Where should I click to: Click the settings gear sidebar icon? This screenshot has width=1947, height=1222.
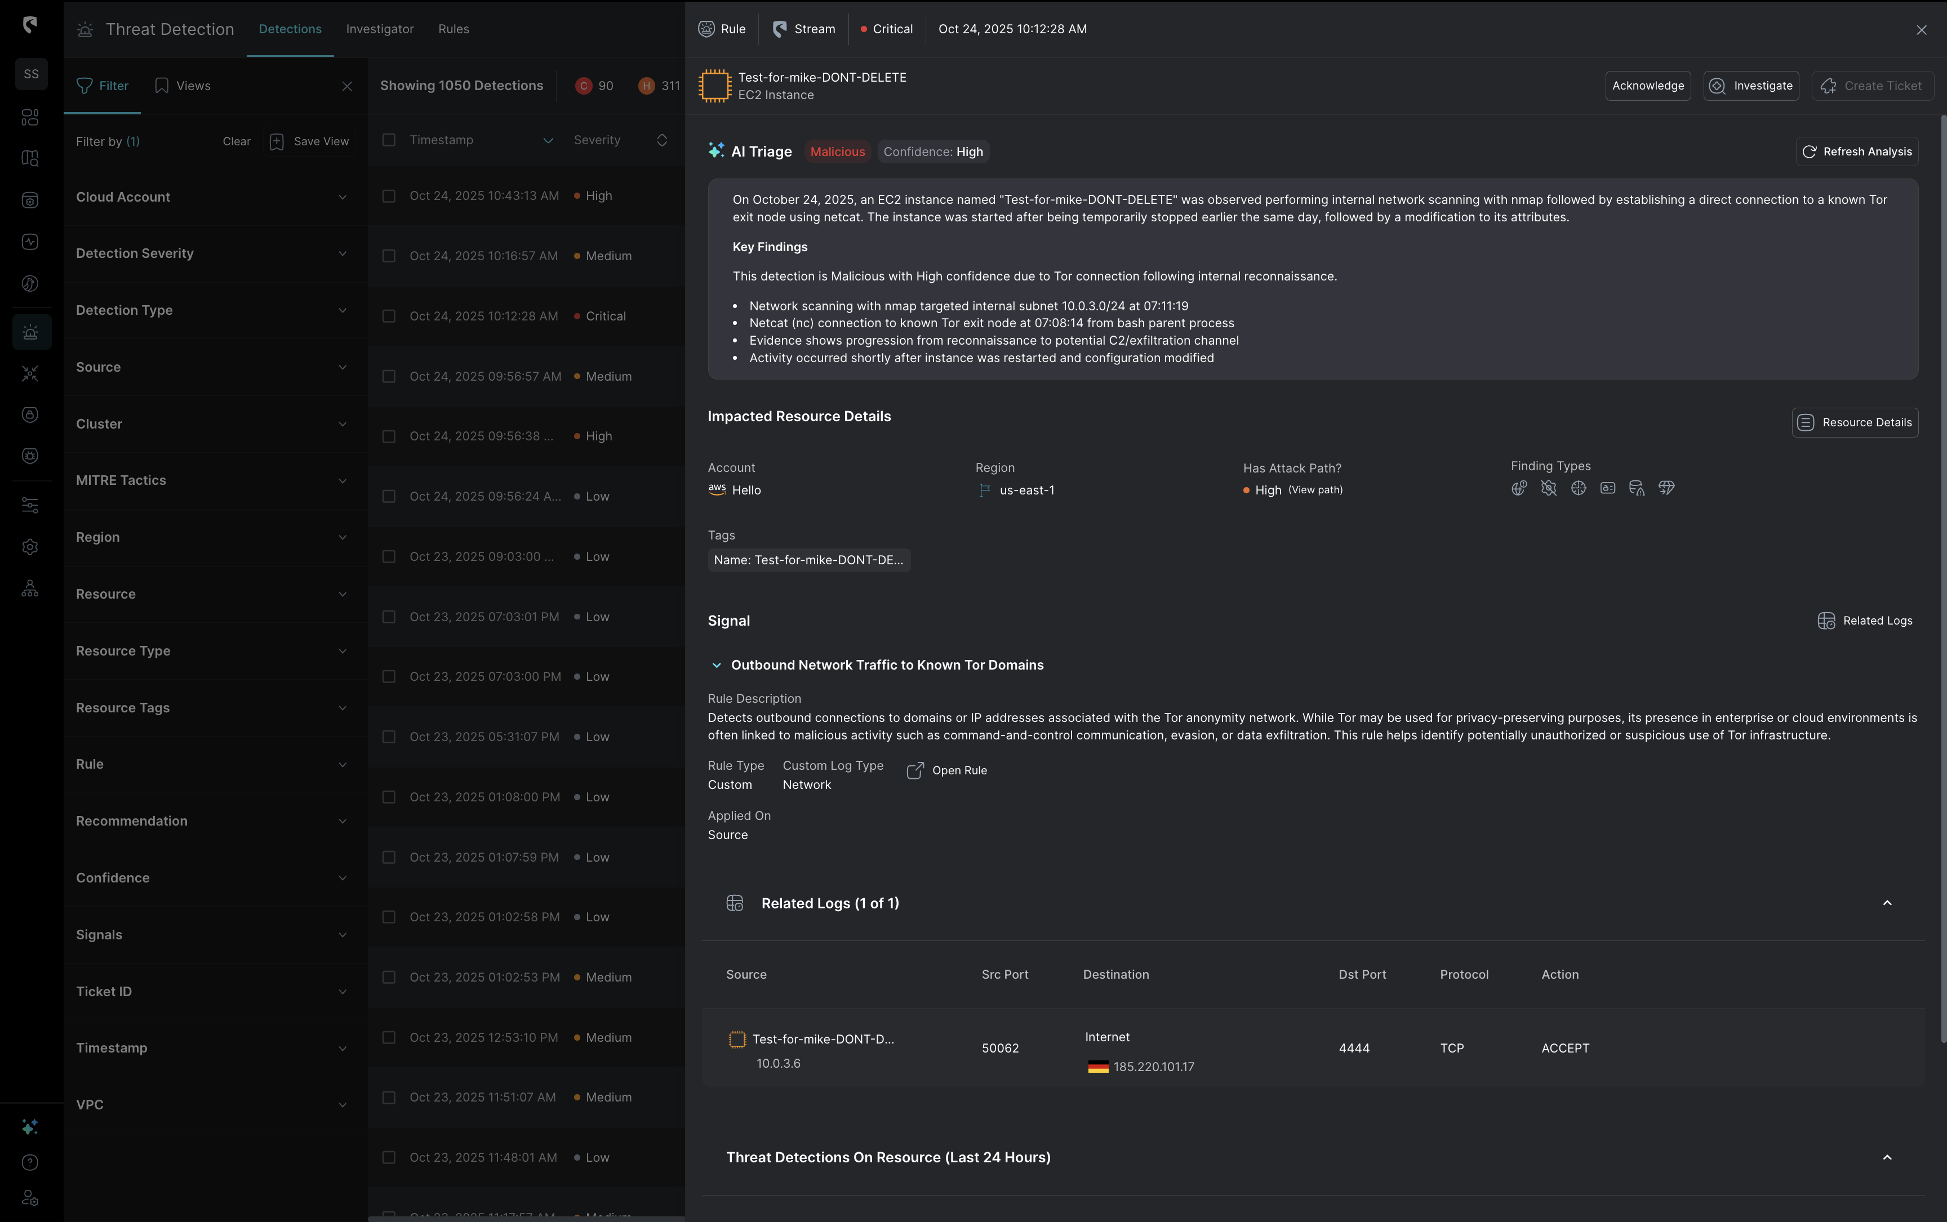(x=30, y=547)
